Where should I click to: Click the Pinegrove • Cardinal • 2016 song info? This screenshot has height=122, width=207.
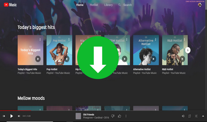coord(96,118)
